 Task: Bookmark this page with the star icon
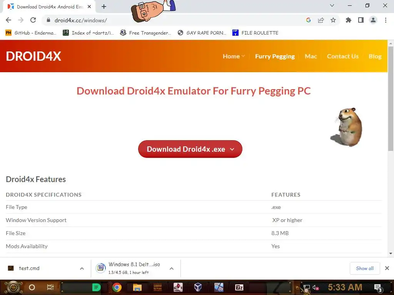tap(333, 20)
